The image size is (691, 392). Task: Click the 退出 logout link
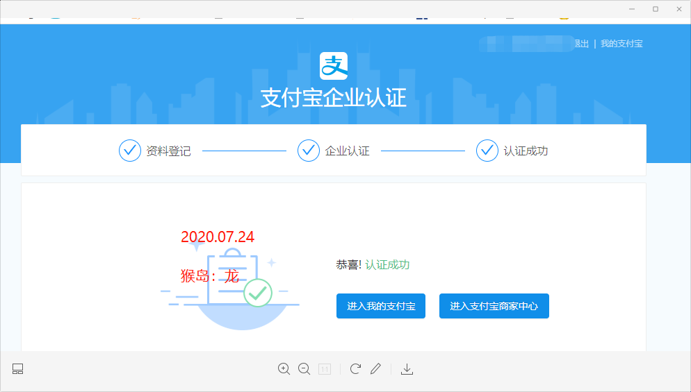(582, 44)
